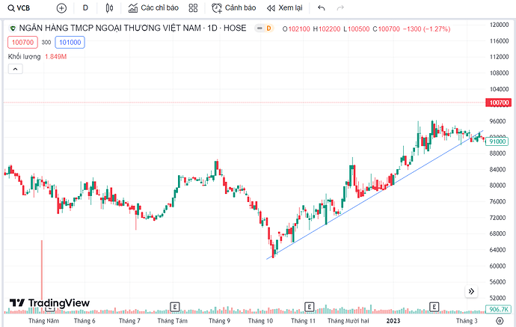Click the spread value 300 between price buttons
516x327 pixels.
click(x=46, y=42)
